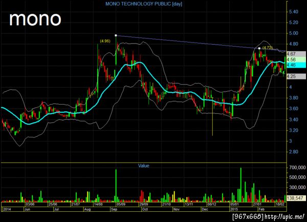Click the 21/10 date marker
This screenshot has width=307, height=222.
(166, 205)
